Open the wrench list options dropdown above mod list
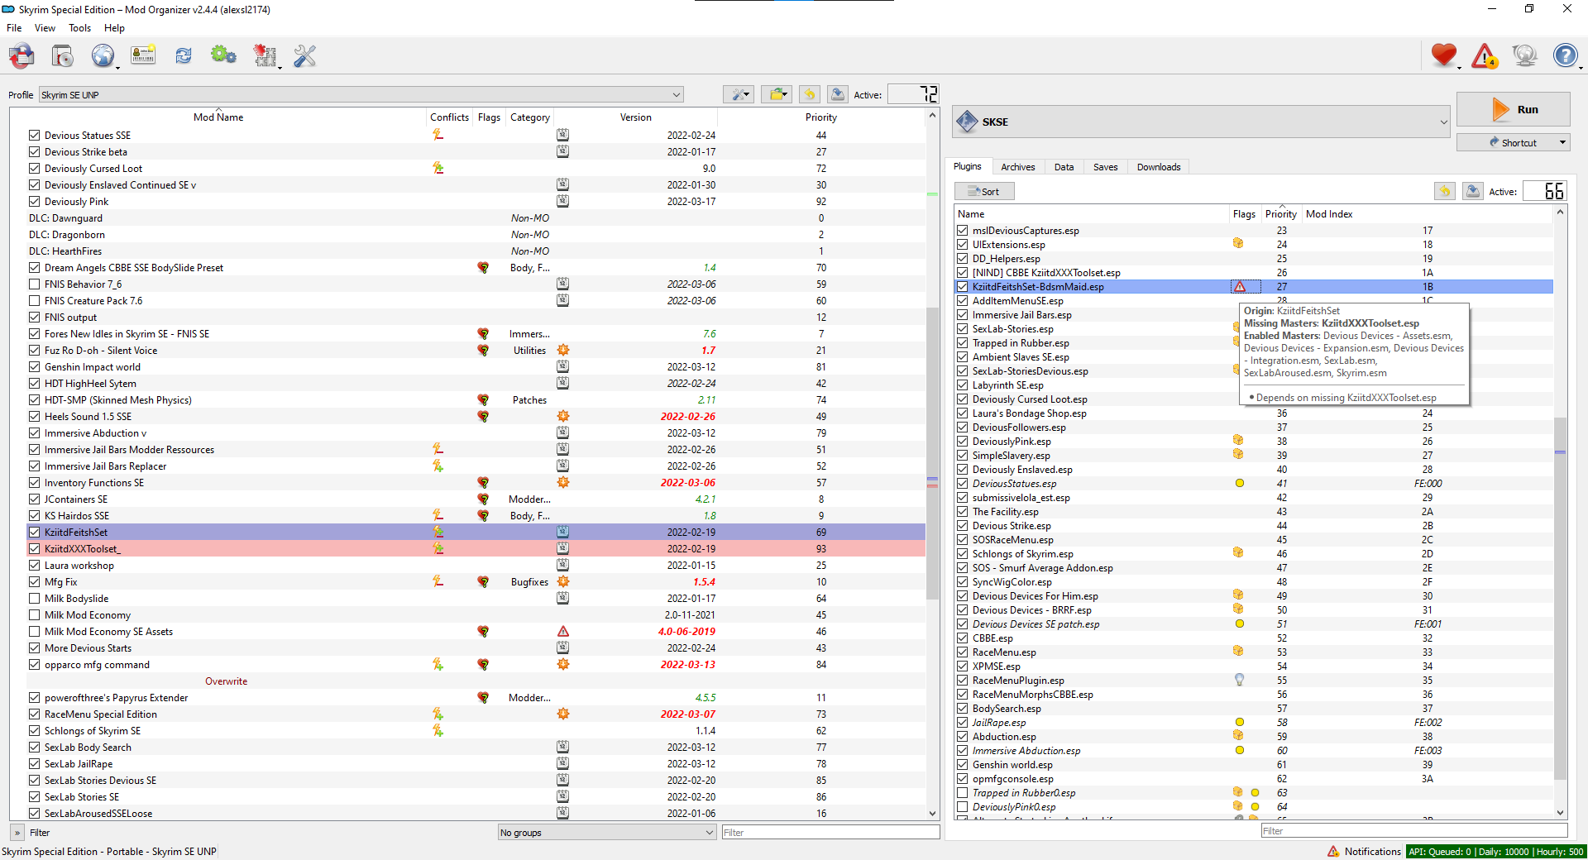Viewport: 1588px width, 860px height. coord(738,95)
